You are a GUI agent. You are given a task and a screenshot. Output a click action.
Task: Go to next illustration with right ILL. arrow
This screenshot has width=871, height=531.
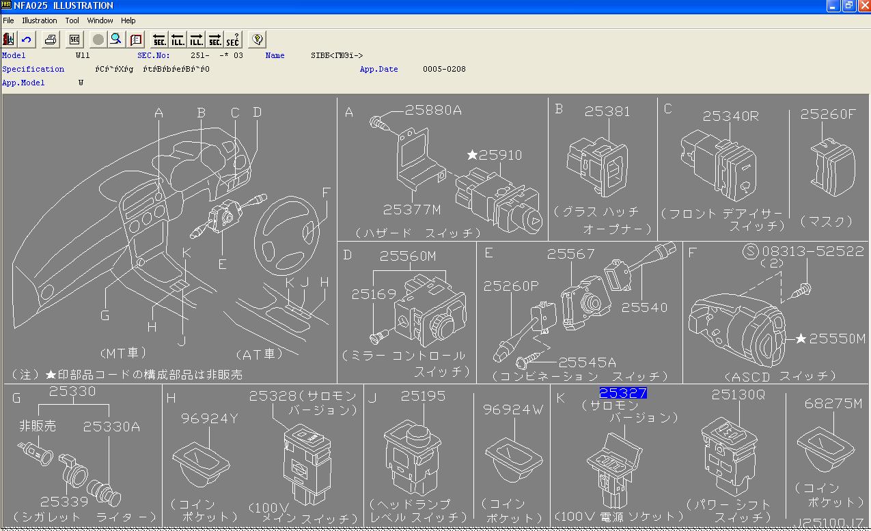tap(196, 40)
